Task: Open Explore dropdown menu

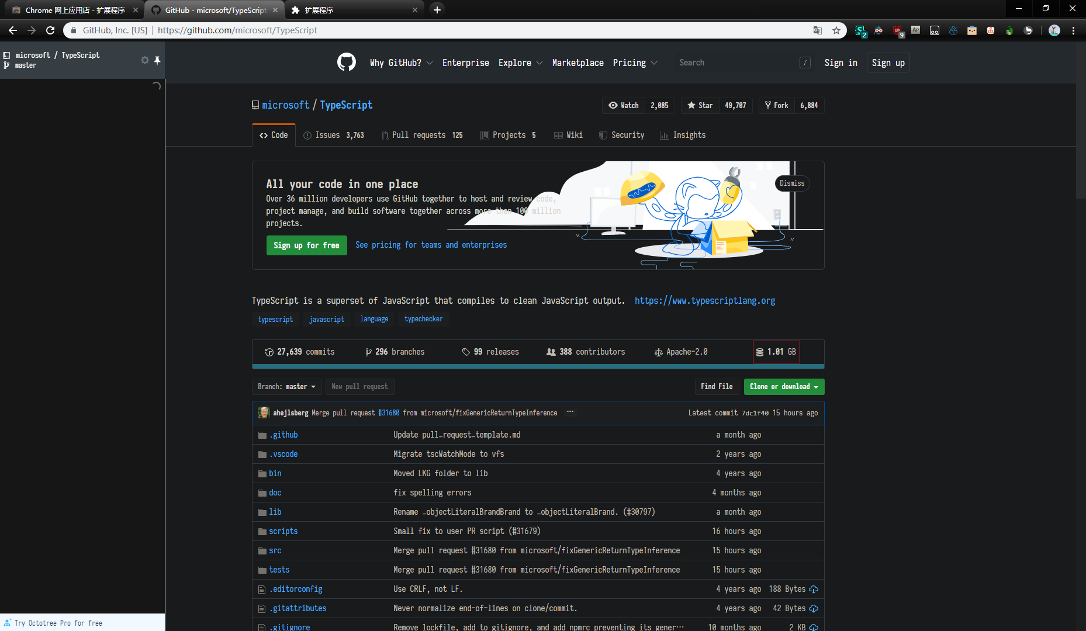Action: (520, 63)
